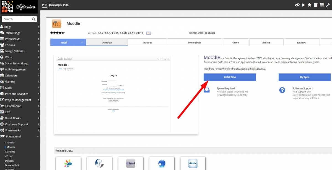The image size is (332, 170).
Task: Select Moodle in the Educational list
Action: 11,147
